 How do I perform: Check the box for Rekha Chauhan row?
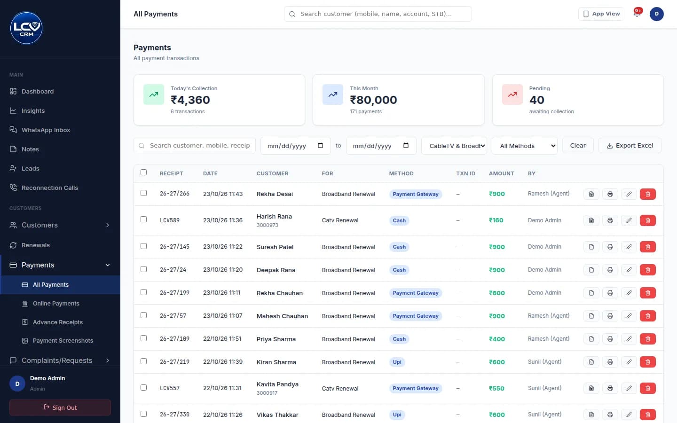(x=144, y=292)
